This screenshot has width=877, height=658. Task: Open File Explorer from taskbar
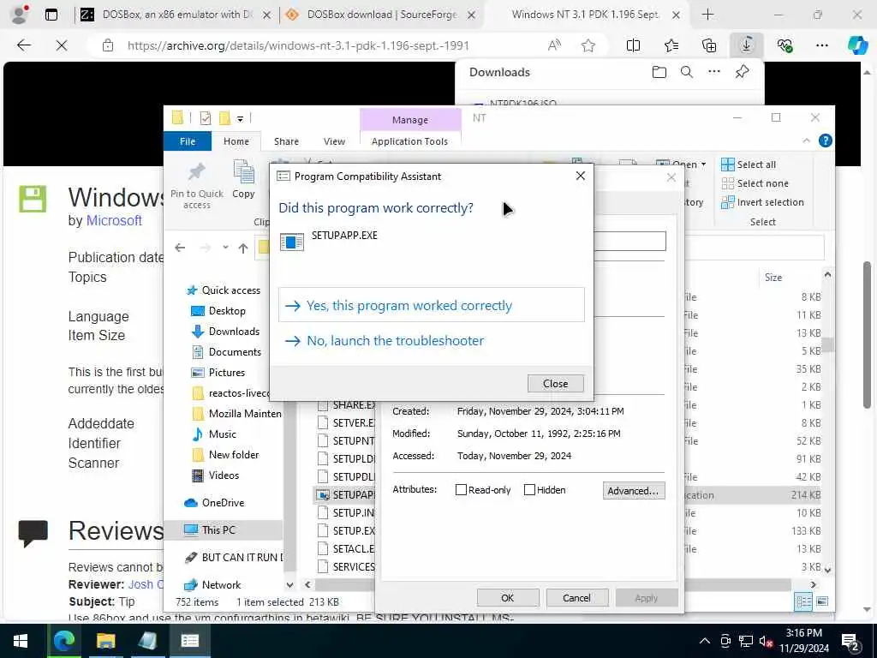(x=105, y=641)
